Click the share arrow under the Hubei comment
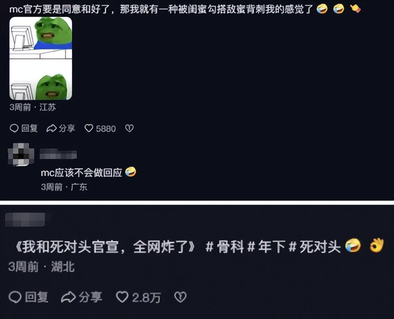The width and height of the screenshot is (394, 319). coord(68,297)
